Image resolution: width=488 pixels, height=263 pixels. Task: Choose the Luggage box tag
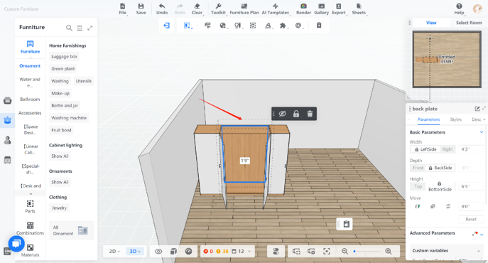pyautogui.click(x=64, y=56)
